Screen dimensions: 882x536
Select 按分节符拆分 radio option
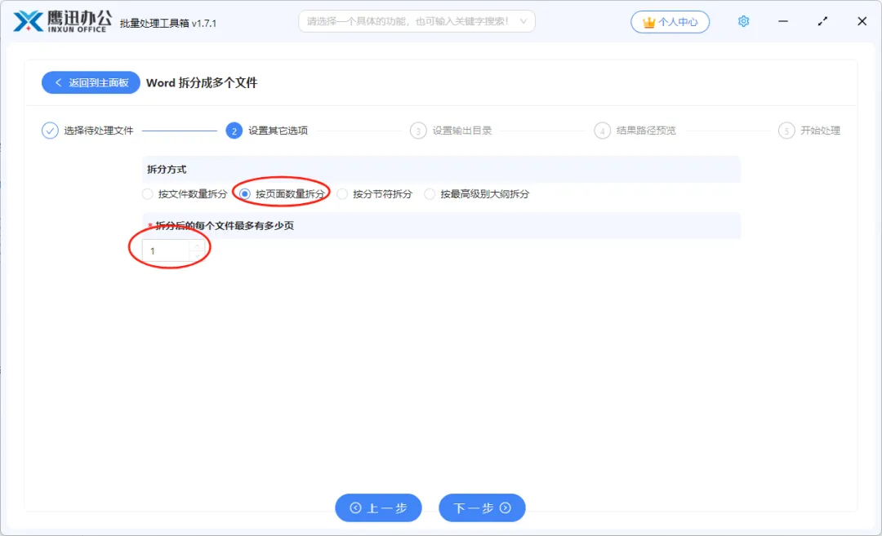click(342, 194)
